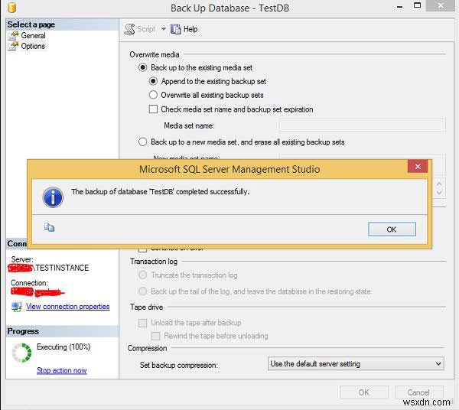
Task: Open the General page
Action: (x=33, y=36)
